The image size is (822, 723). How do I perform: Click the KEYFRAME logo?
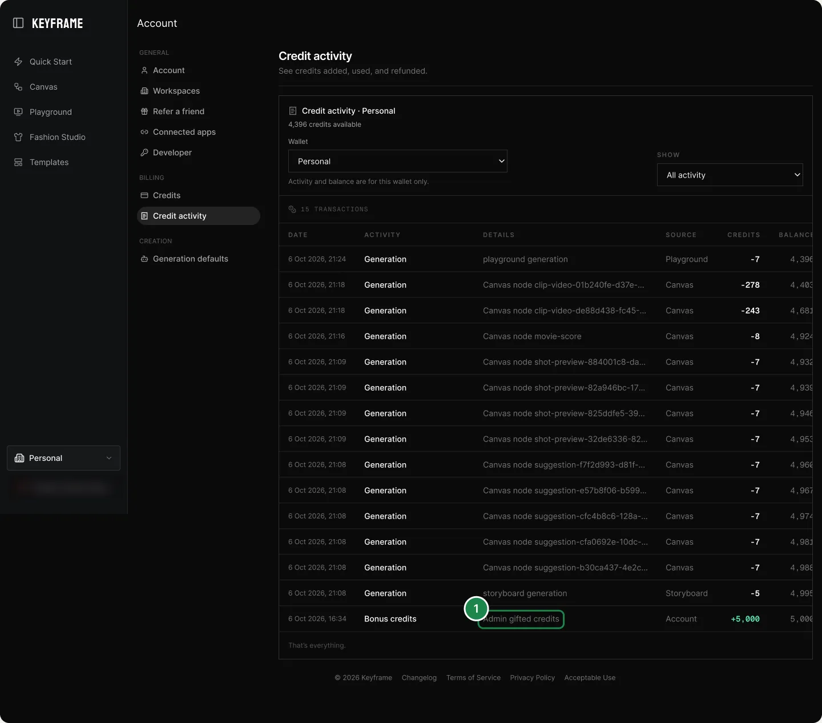pos(57,23)
